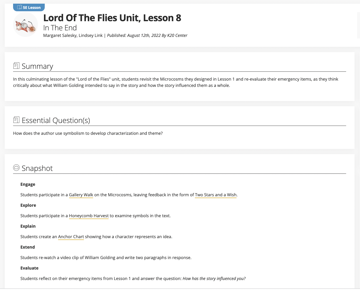Image resolution: width=360 pixels, height=291 pixels.
Task: Click the Engage phase heading
Action: click(x=28, y=184)
